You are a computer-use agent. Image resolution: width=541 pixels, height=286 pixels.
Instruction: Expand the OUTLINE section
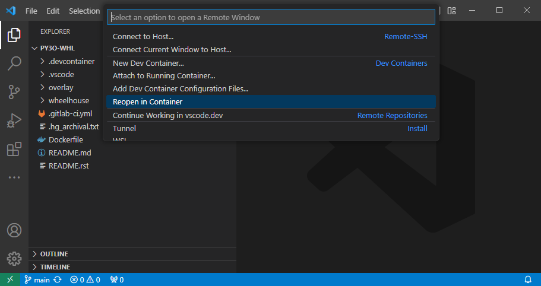coord(132,254)
